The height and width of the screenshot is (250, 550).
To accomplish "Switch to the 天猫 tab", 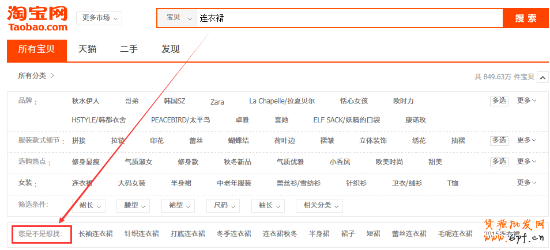I will point(88,49).
